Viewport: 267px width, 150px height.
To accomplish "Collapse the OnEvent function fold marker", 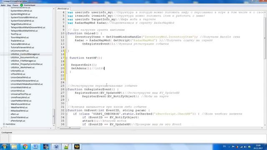I will pyautogui.click(x=66, y=110).
